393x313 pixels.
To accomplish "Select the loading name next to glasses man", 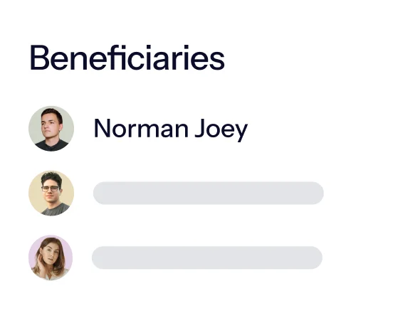I will click(x=209, y=193).
